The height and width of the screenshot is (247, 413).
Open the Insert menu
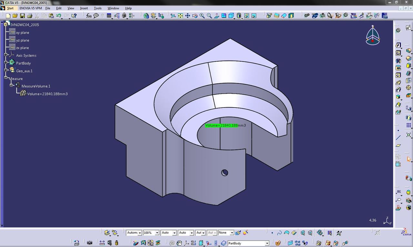click(84, 8)
